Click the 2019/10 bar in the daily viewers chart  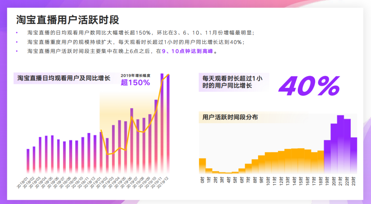point(156,136)
